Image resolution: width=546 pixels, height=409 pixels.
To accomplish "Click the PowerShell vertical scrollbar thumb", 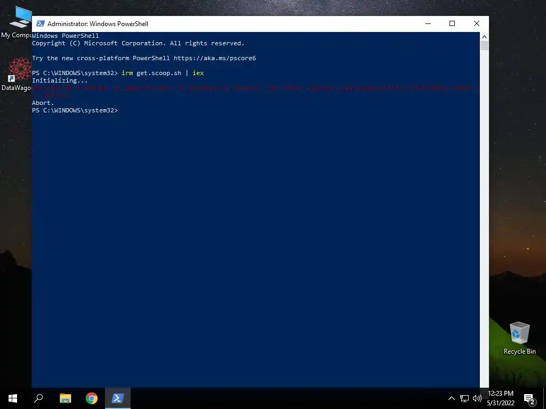I will [484, 46].
